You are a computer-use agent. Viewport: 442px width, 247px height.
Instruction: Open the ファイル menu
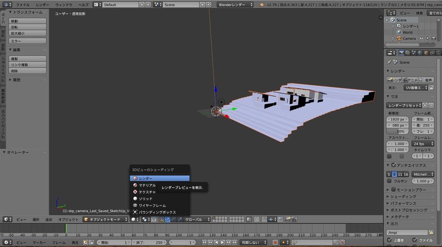(x=23, y=5)
